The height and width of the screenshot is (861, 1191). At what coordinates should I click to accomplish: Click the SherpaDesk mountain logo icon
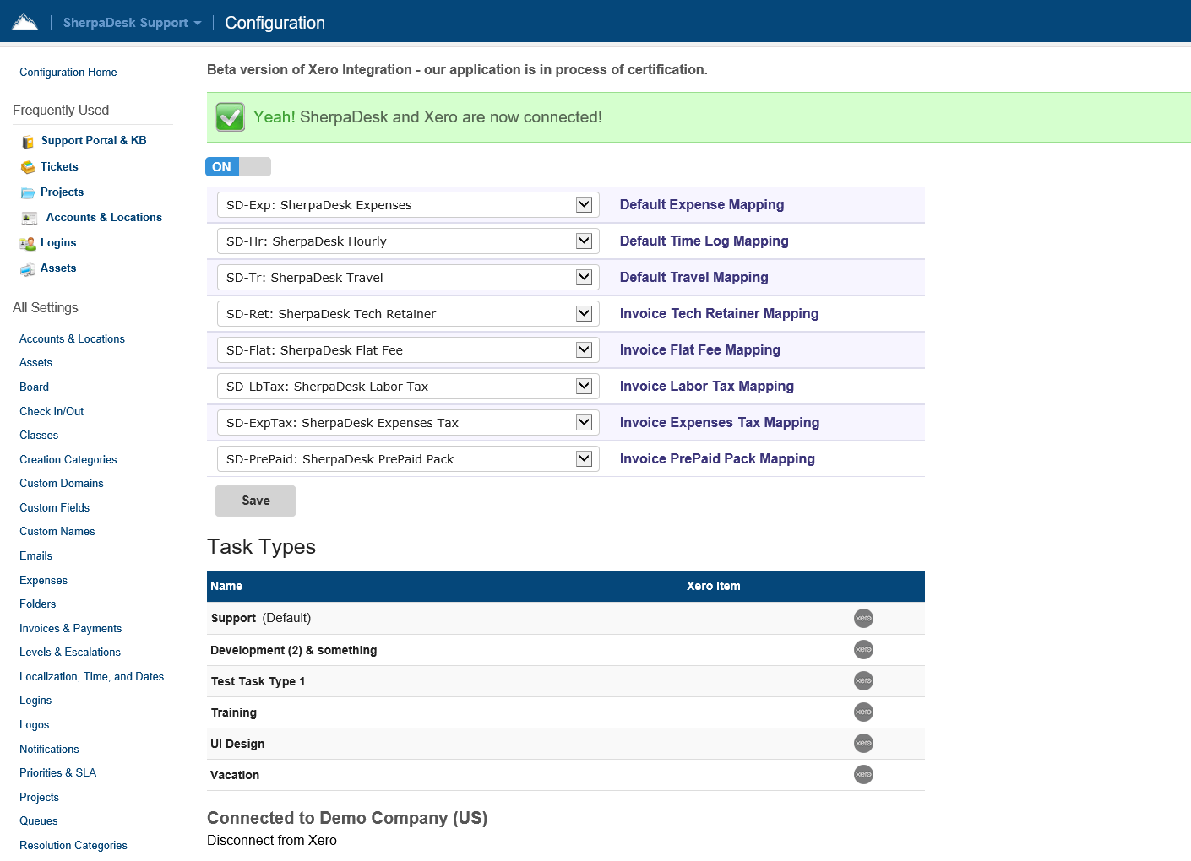tap(24, 22)
